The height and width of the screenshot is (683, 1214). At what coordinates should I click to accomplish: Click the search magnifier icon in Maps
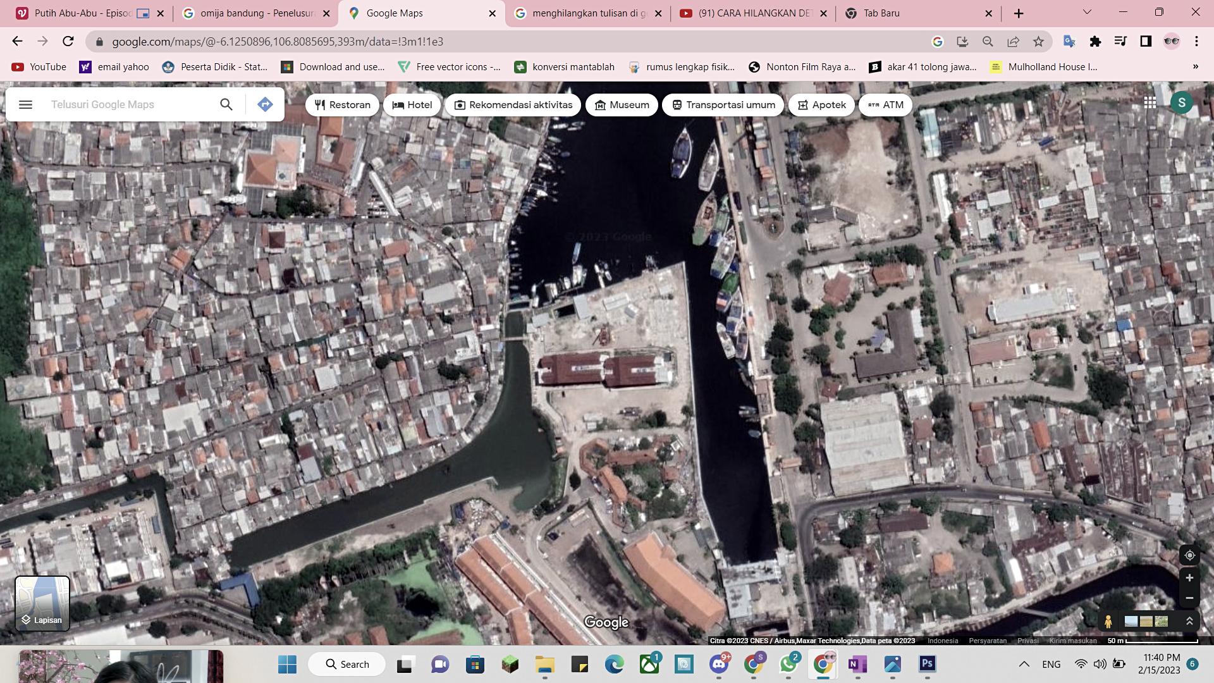(226, 104)
